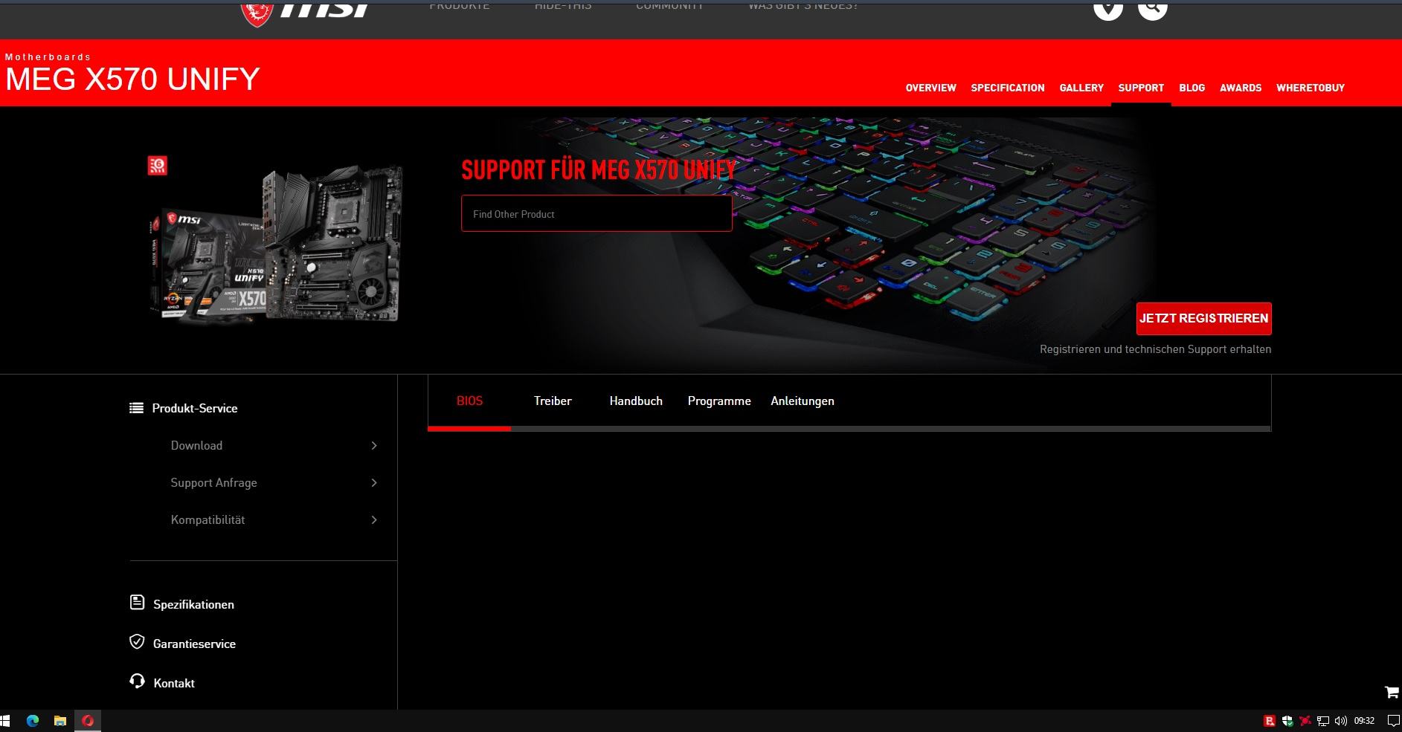This screenshot has width=1402, height=732.
Task: Open the WHERETOBUY page
Action: (1311, 88)
